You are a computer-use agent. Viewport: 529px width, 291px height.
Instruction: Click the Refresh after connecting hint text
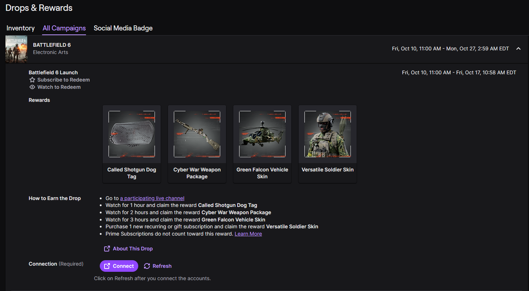click(x=152, y=278)
